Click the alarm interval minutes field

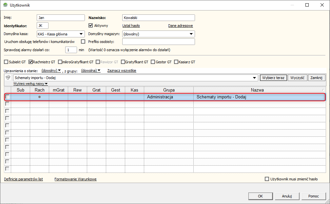coord(71,50)
